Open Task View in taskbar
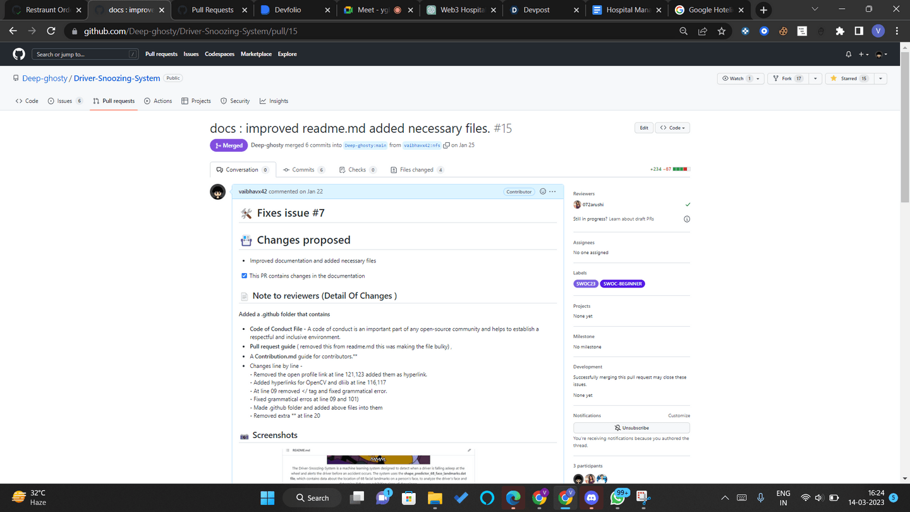910x512 pixels. 357,498
